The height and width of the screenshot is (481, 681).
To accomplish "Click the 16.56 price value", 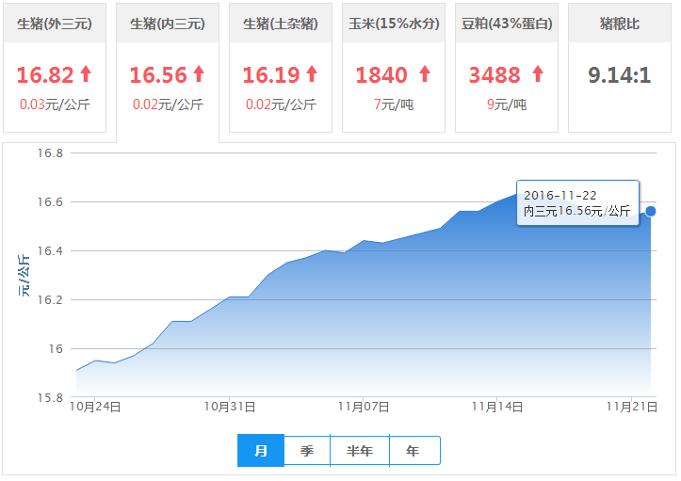I will (x=158, y=74).
